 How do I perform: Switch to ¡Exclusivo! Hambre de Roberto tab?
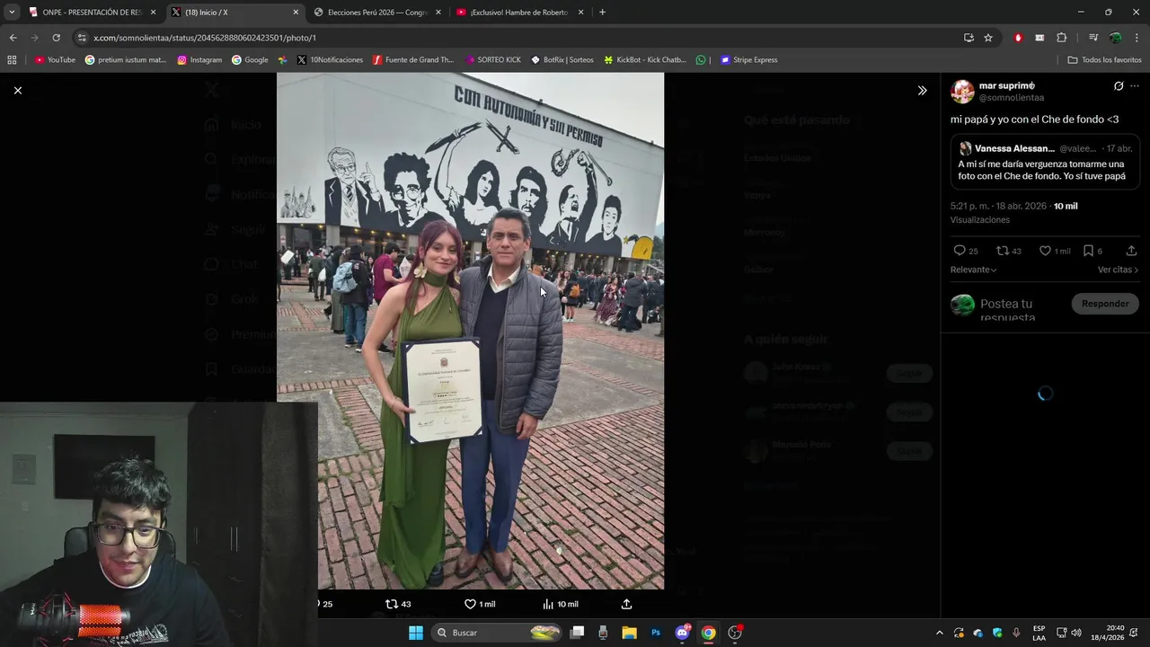[518, 13]
